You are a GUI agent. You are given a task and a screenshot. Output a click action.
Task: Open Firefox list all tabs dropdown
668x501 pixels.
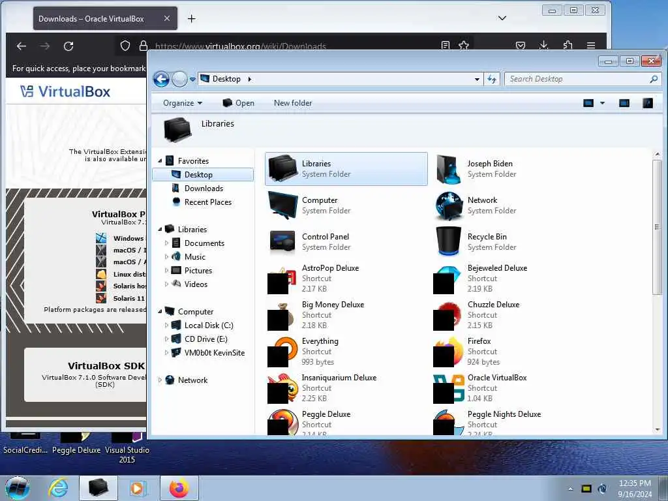pos(502,18)
